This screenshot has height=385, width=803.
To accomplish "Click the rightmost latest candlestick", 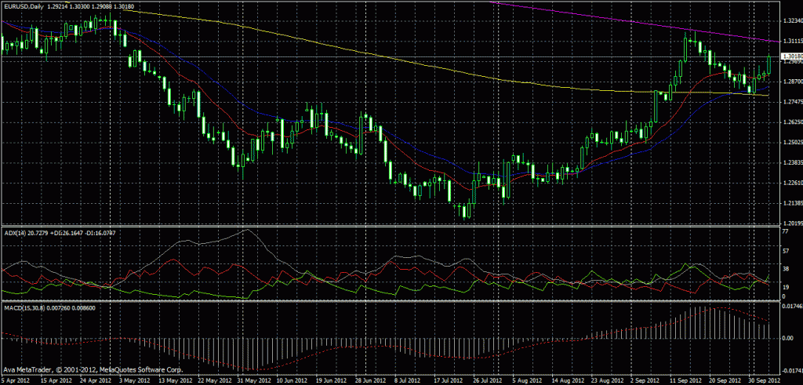I will coord(771,64).
